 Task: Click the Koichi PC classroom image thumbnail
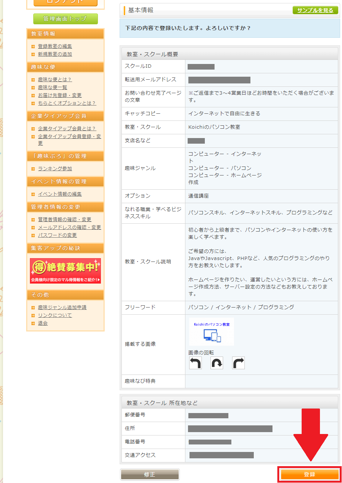coord(211,332)
